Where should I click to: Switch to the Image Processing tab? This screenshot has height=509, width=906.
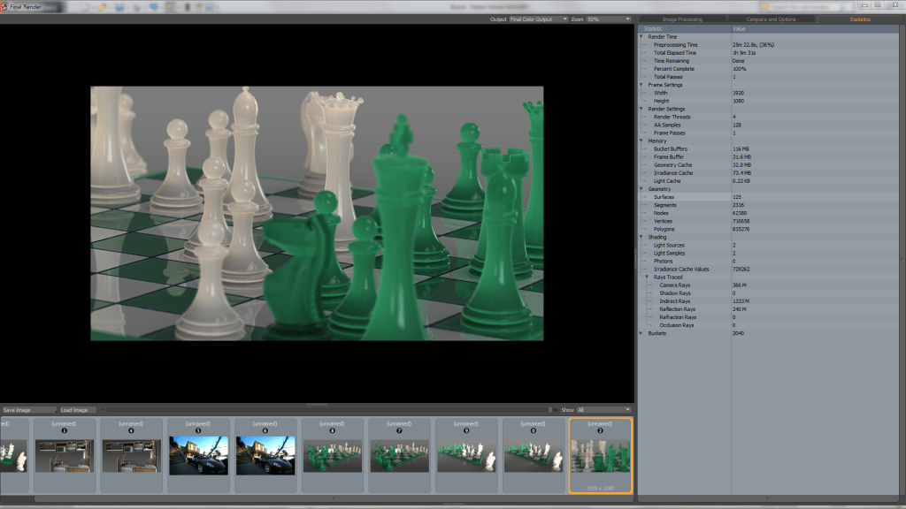click(685, 19)
